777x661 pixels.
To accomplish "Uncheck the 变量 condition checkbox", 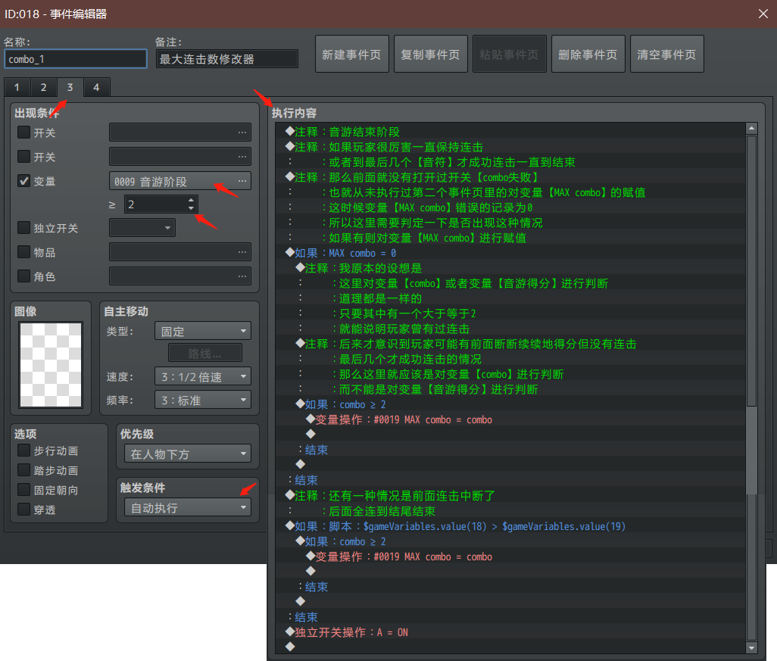I will 23,181.
